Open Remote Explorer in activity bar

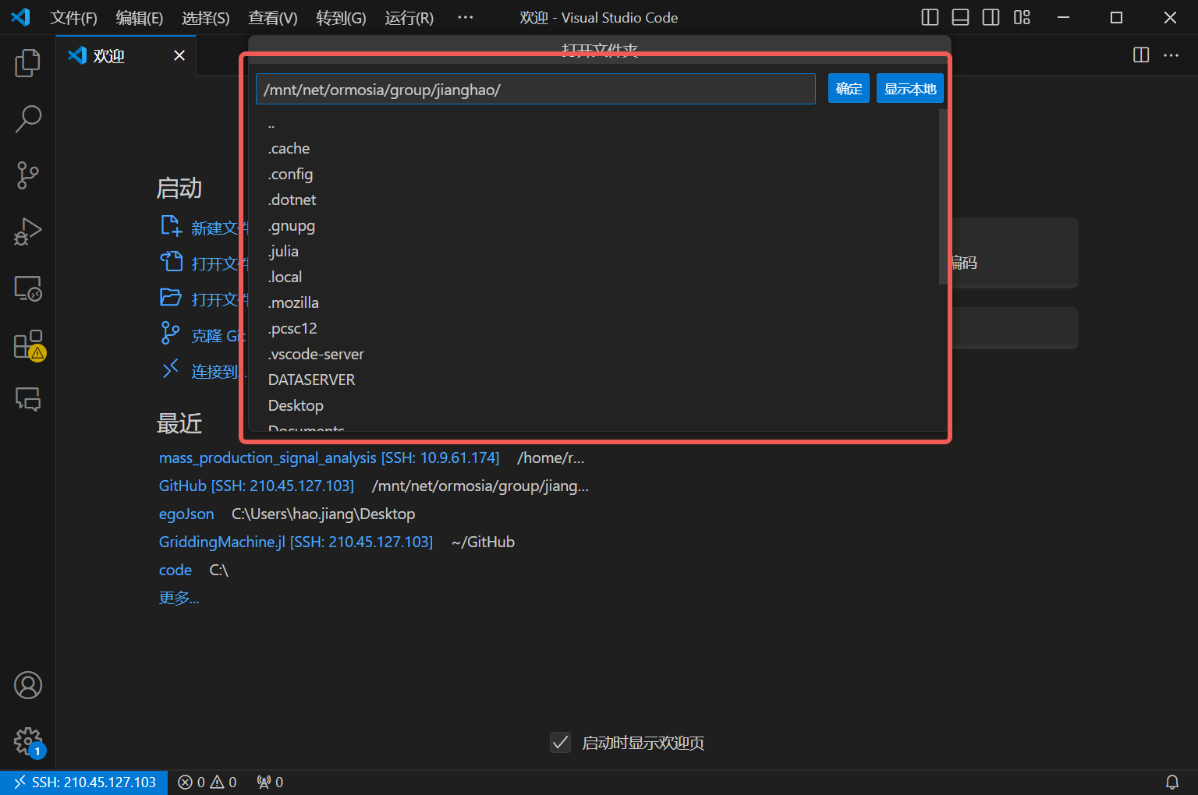28,288
